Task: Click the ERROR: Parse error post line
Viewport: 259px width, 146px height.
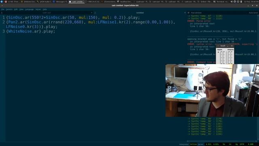Action: (x=199, y=21)
